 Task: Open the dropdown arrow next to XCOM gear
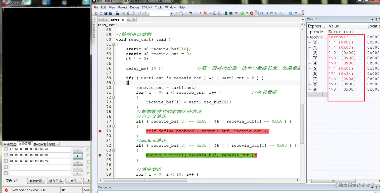(11, 190)
